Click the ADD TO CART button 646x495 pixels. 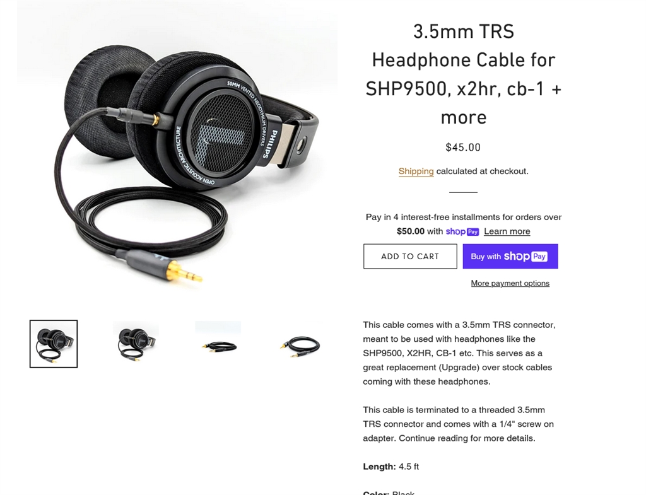pos(410,256)
